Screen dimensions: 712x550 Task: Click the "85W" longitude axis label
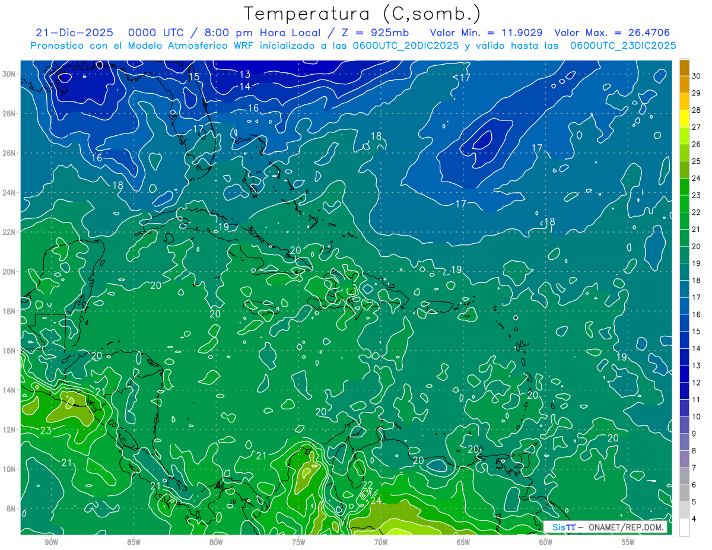(133, 542)
